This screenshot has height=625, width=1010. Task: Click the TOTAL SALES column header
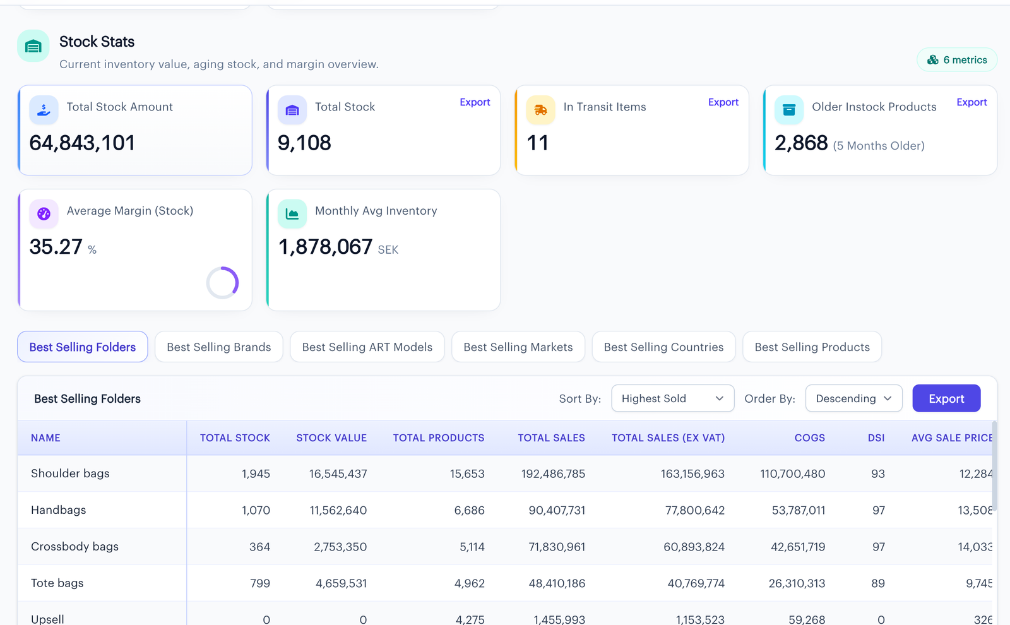click(551, 438)
